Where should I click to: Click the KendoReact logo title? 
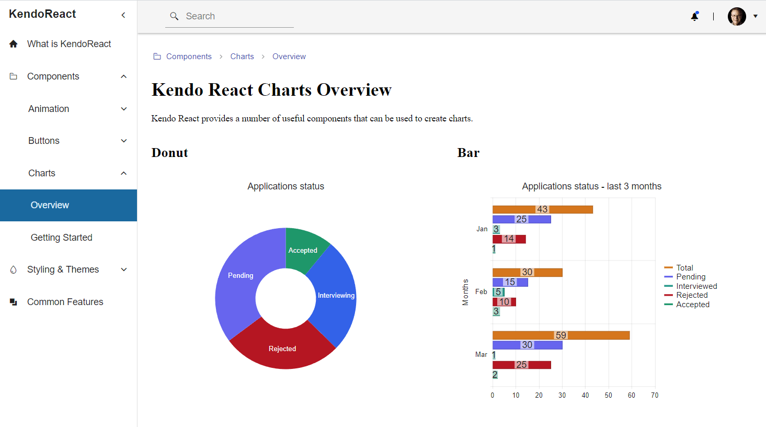(x=42, y=14)
